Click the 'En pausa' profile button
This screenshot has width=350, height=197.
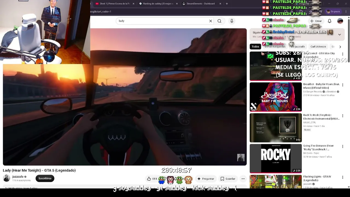(333, 11)
